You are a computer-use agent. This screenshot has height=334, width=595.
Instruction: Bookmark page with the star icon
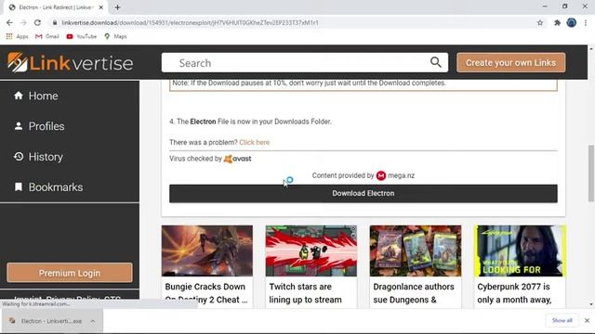(540, 22)
